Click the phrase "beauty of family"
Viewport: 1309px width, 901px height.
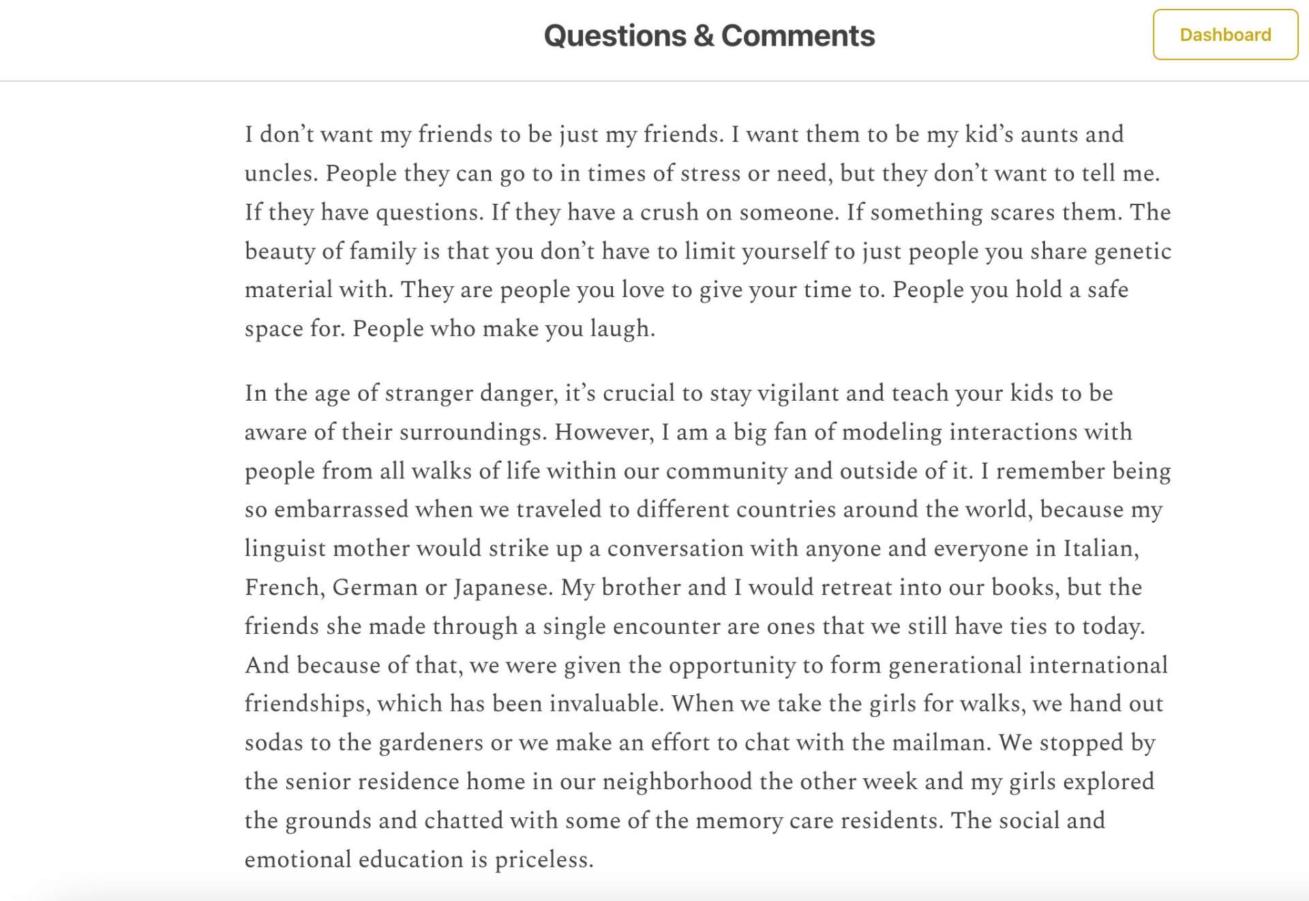330,251
